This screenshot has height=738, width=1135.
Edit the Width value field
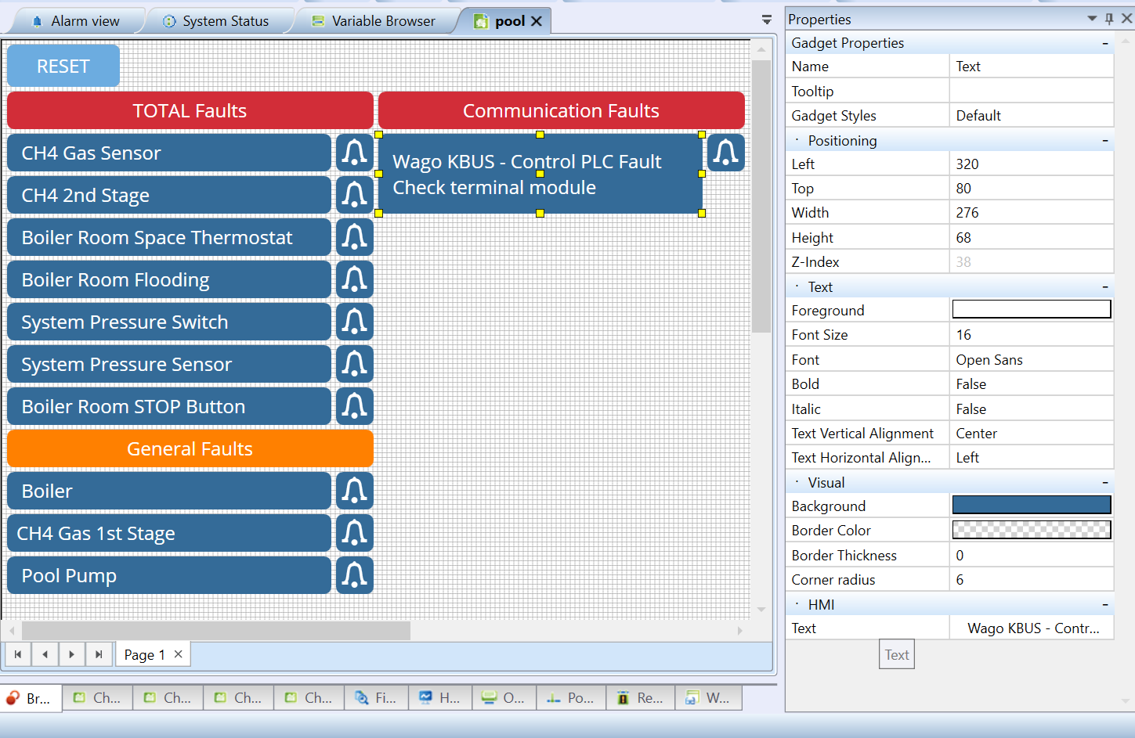coord(1032,213)
